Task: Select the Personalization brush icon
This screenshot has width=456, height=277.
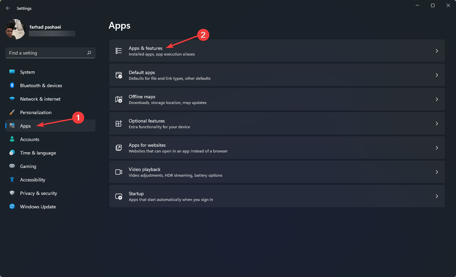Action: [x=12, y=112]
